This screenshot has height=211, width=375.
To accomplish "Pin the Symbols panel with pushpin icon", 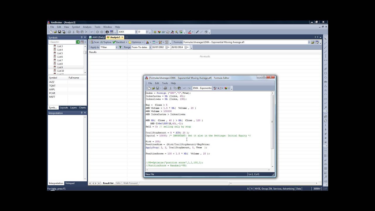I will click(x=82, y=38).
